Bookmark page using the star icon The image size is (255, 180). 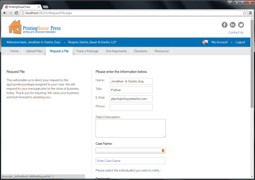(244, 13)
